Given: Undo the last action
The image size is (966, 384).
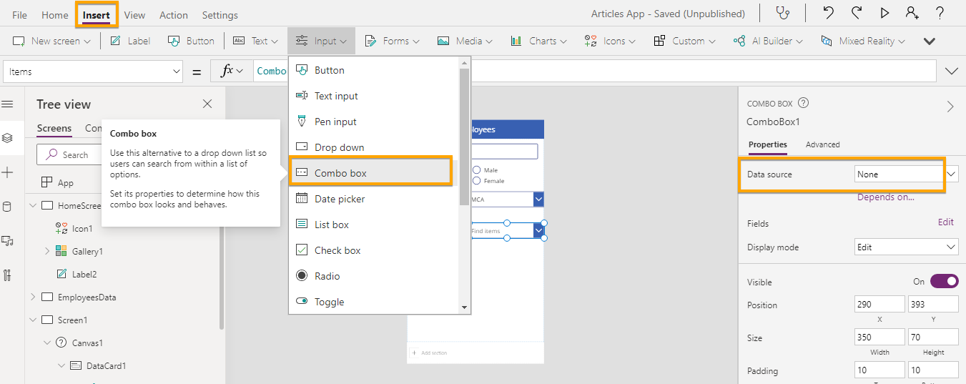Looking at the screenshot, I should [x=828, y=13].
